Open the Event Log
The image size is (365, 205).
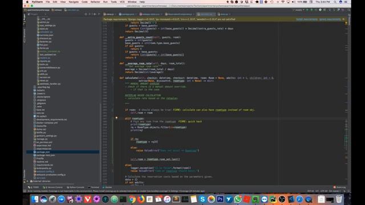pos(340,187)
